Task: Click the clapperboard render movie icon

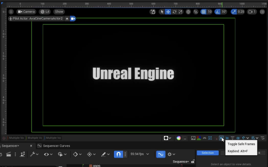Action: 8,154
